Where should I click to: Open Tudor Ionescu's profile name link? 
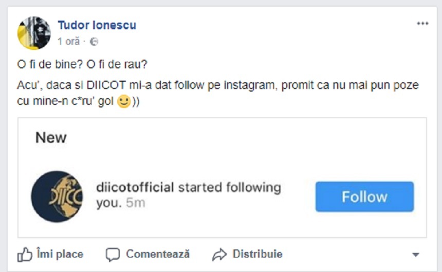pyautogui.click(x=97, y=25)
